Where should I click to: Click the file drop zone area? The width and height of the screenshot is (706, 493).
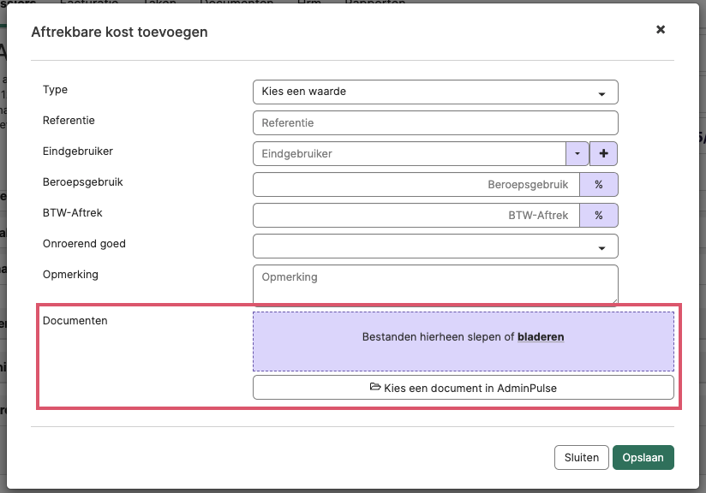464,342
